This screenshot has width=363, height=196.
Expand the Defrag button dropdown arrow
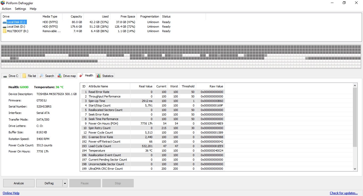pyautogui.click(x=65, y=183)
